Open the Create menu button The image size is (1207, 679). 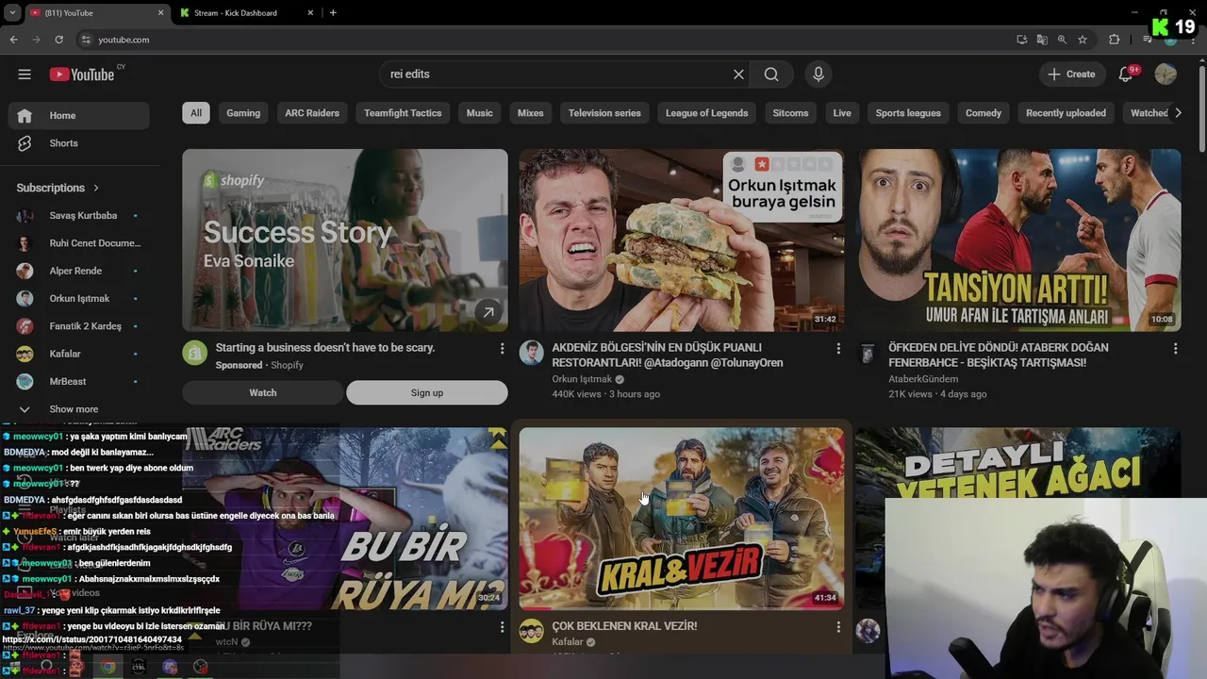(x=1071, y=75)
